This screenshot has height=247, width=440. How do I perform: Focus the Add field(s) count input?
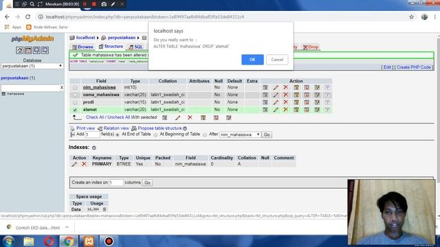[x=92, y=134]
